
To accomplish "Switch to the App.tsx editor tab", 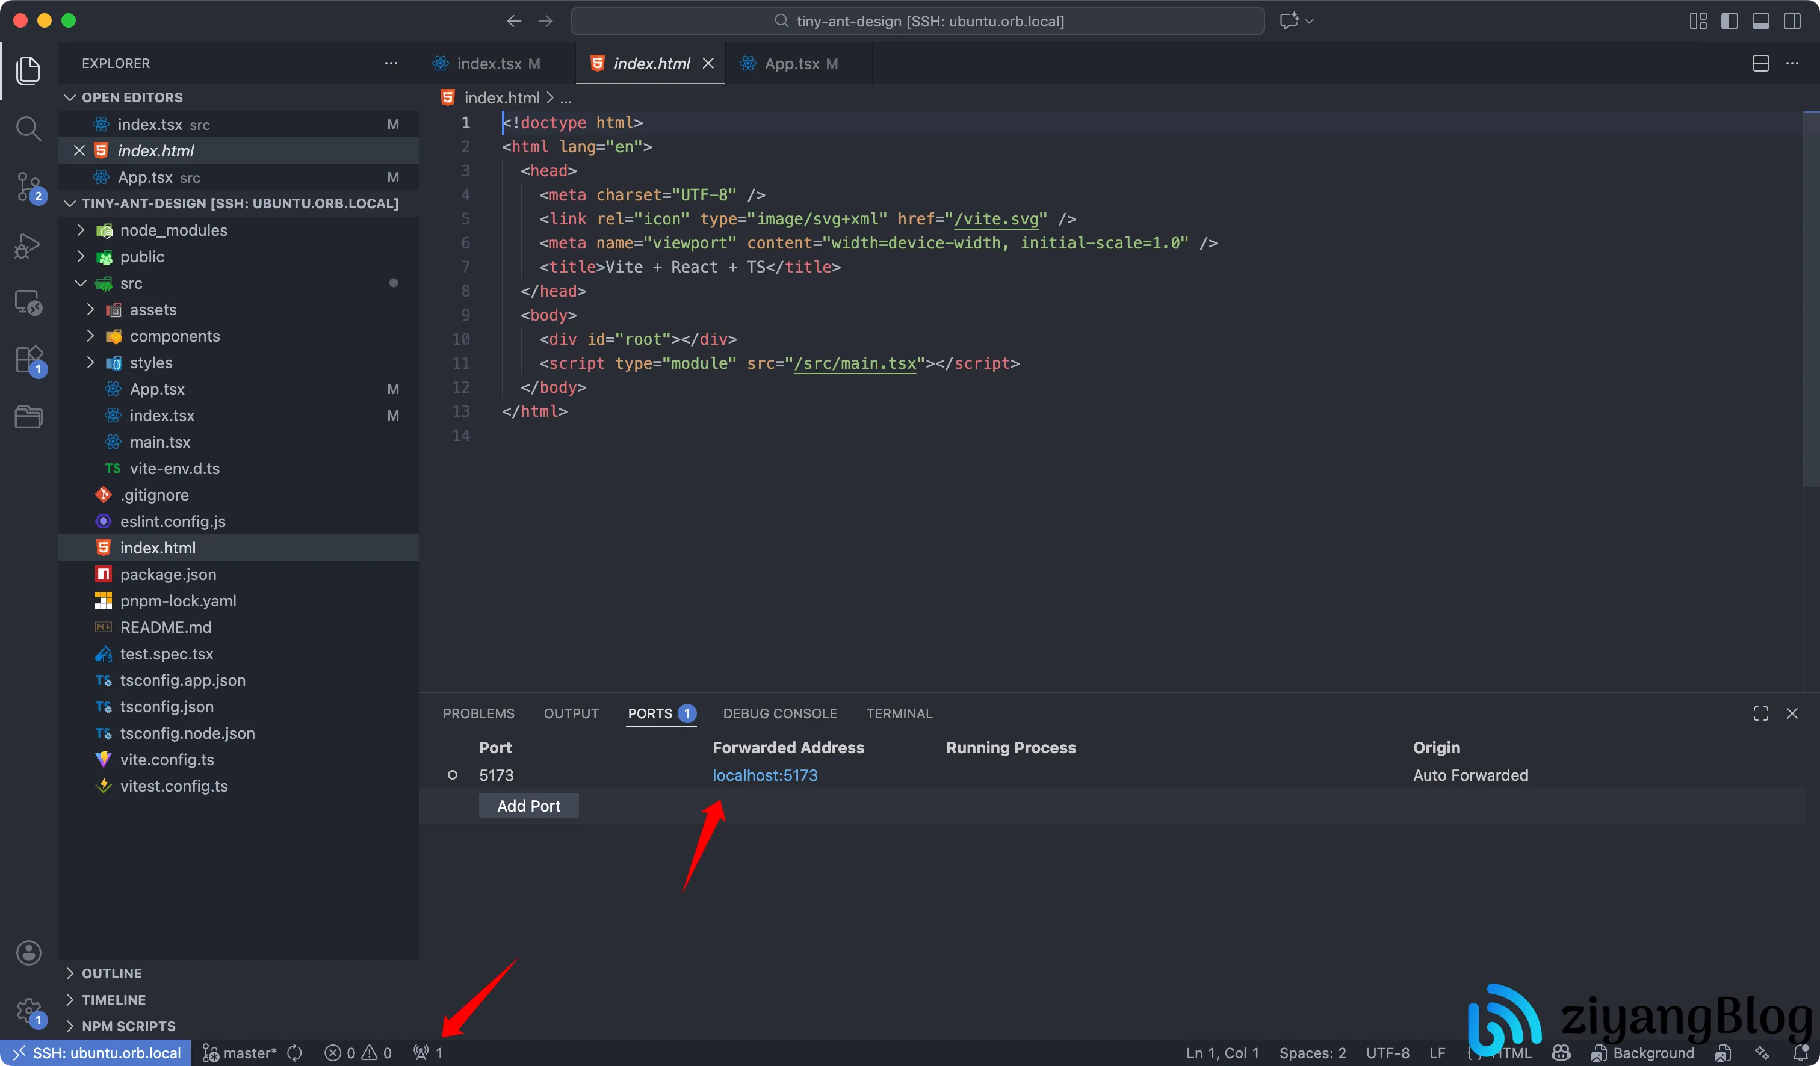I will 791,64.
